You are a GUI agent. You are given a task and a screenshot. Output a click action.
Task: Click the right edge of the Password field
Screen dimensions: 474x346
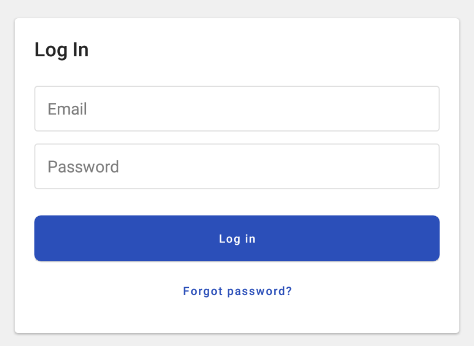(431, 166)
